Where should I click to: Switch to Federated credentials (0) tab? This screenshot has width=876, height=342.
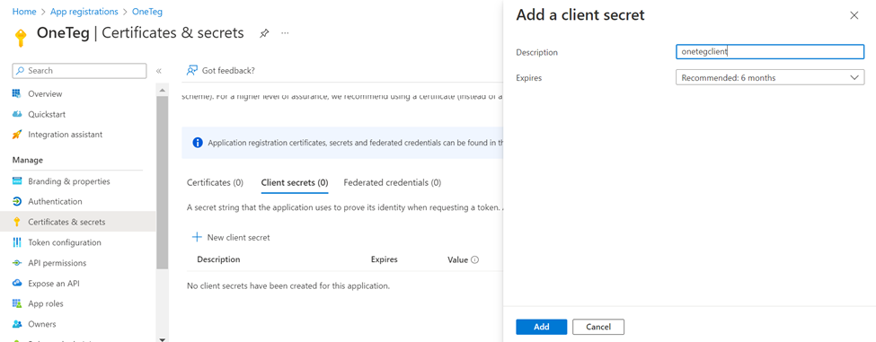click(x=393, y=182)
